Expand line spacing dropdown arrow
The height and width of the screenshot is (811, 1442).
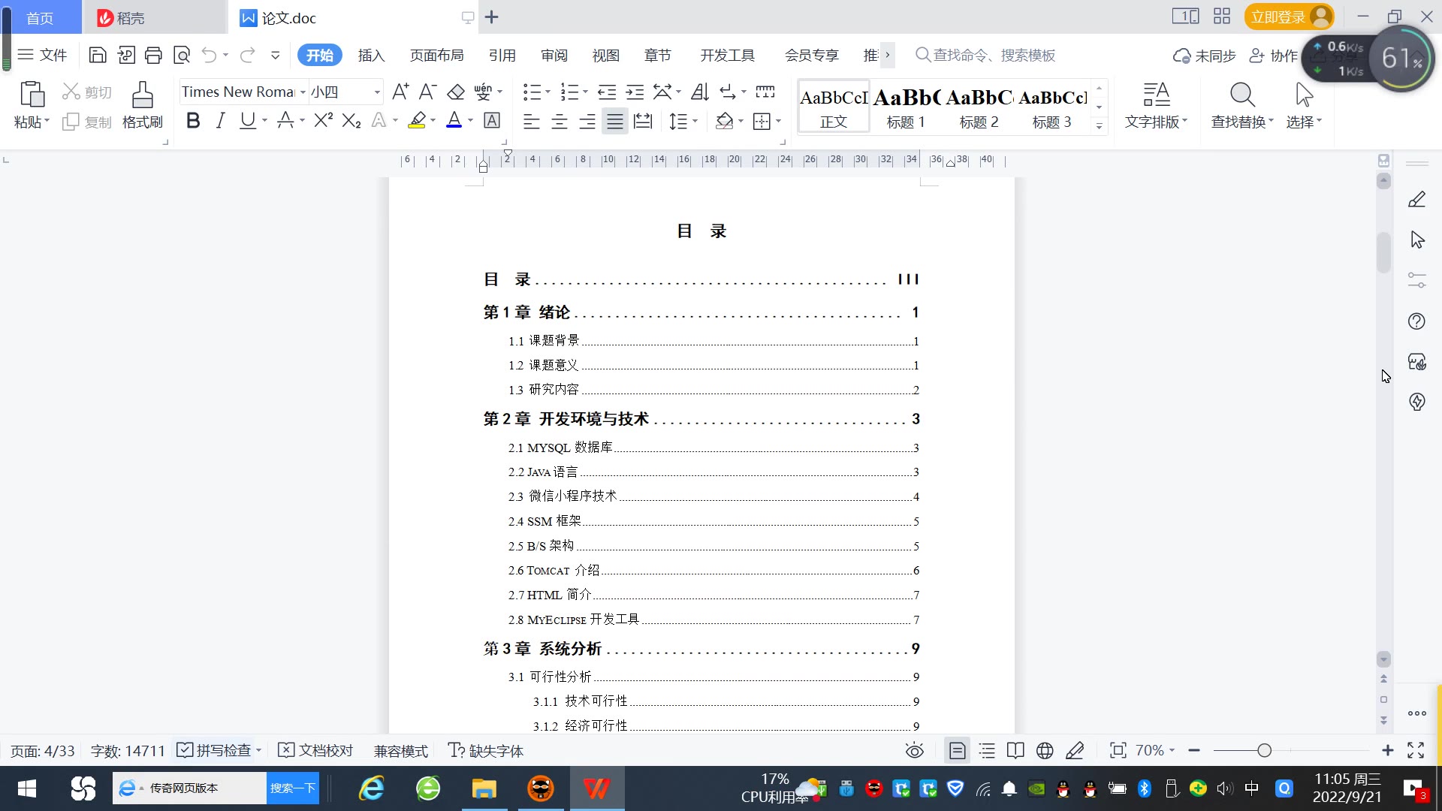(x=695, y=121)
